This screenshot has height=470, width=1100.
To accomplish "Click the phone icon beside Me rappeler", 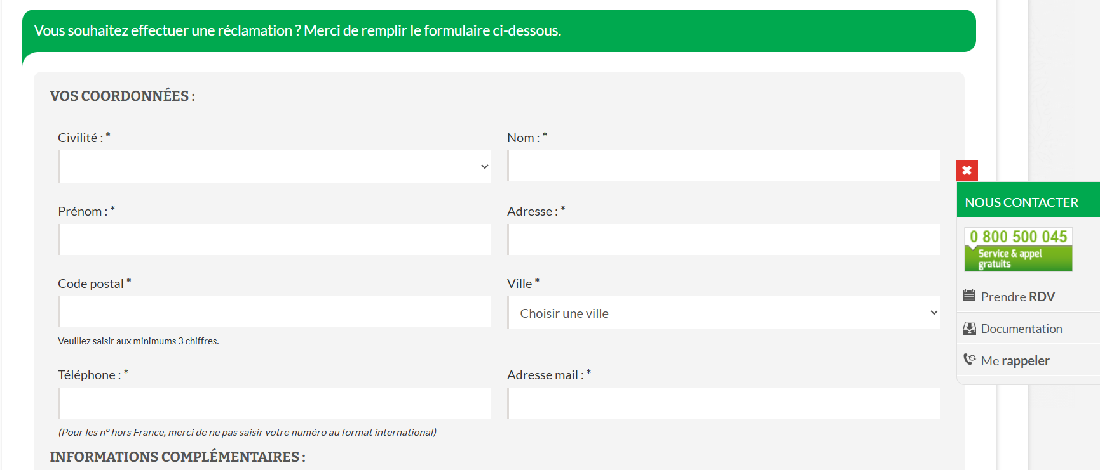I will click(969, 360).
